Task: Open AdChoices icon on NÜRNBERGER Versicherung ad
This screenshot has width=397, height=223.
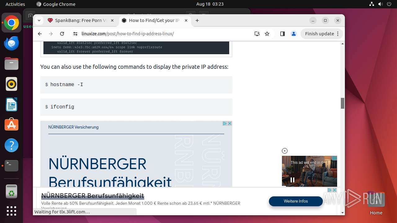Action: [225, 123]
